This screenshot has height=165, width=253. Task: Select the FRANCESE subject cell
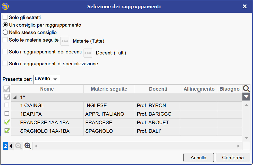[x=109, y=122]
